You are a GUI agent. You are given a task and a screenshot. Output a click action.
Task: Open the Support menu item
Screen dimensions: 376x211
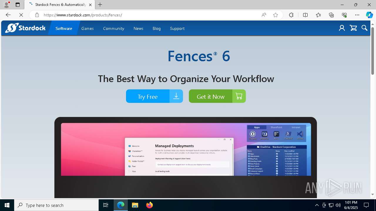tap(177, 28)
